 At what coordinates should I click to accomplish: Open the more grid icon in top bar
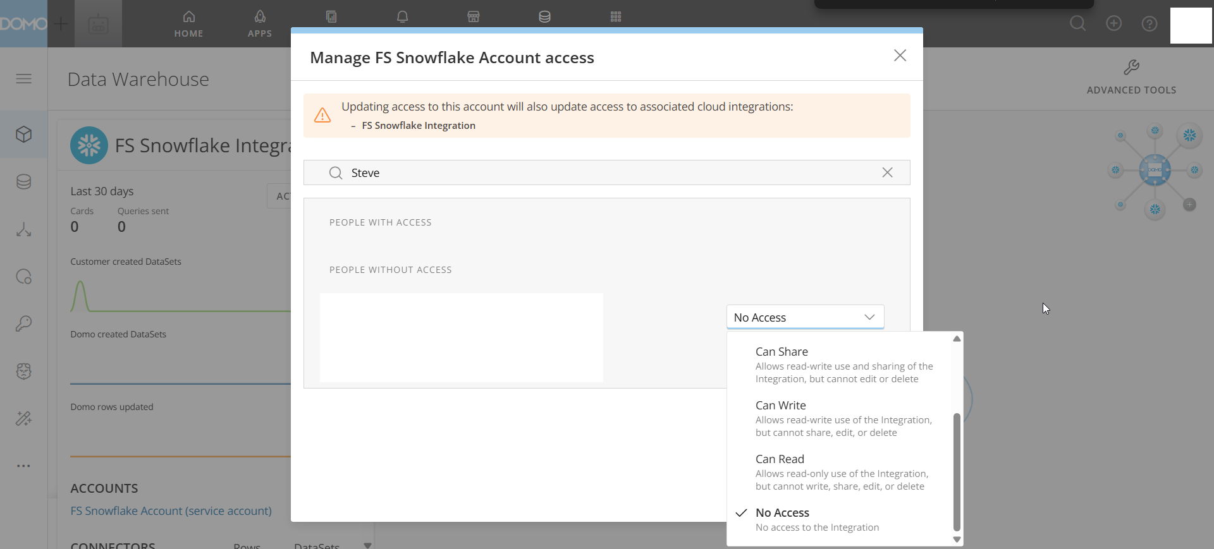tap(616, 17)
